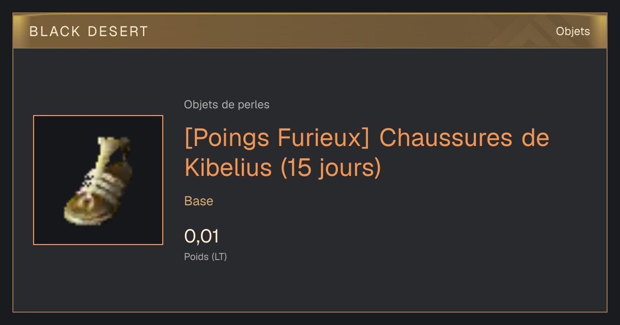Click the gold header banner center
620x325 pixels.
point(310,31)
